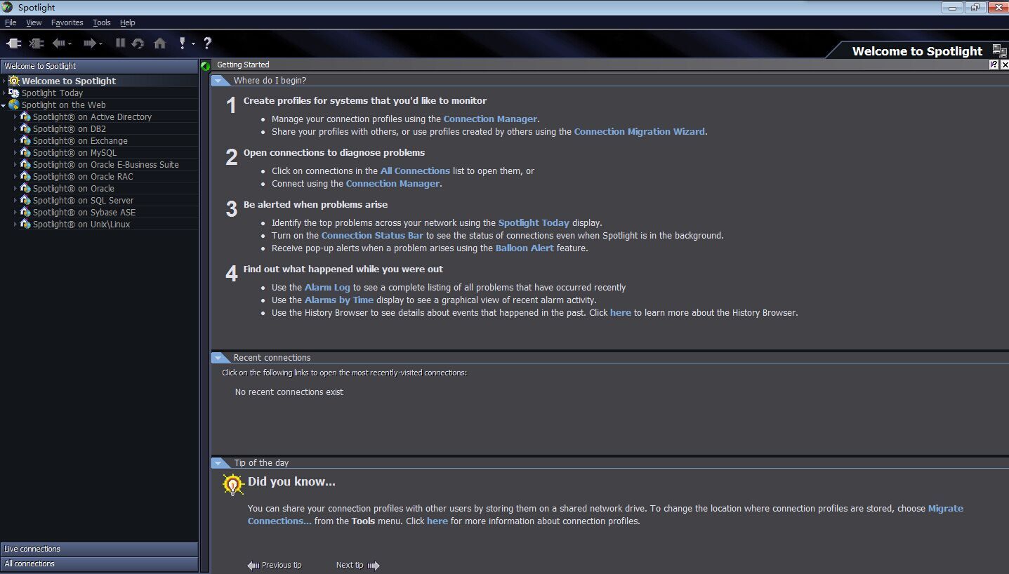Click the house icon for Oracle RAC
This screenshot has height=574, width=1009.
[25, 176]
